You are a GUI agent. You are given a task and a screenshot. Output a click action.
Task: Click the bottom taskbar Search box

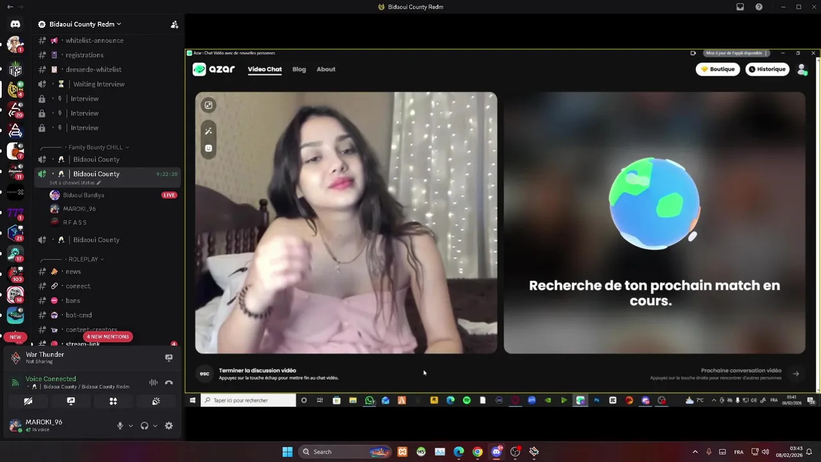346,452
